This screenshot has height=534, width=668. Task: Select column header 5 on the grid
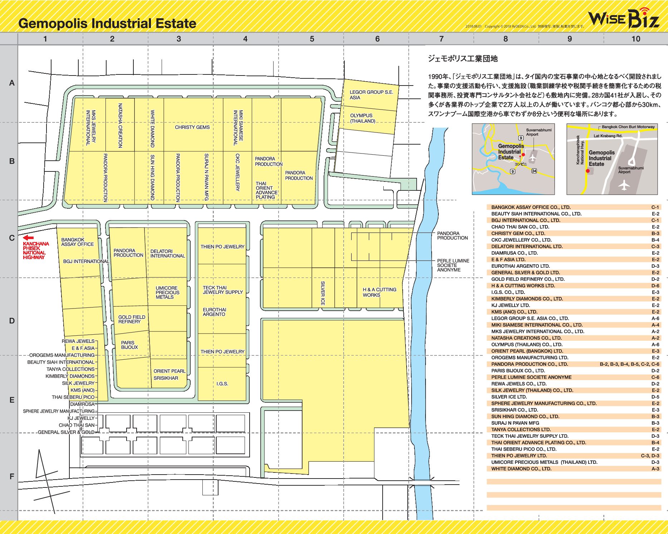[312, 39]
